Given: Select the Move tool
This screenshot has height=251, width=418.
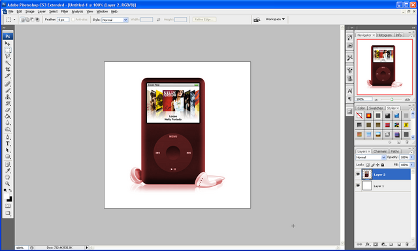Looking at the screenshot, I should [7, 44].
